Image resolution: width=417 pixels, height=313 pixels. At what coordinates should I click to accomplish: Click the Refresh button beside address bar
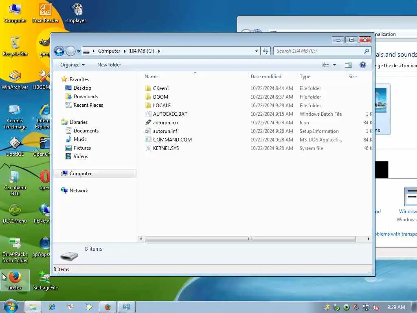266,51
